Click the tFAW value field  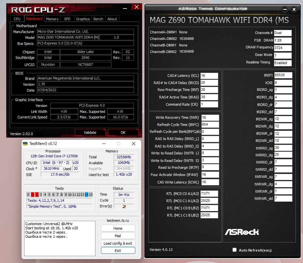coord(210,175)
